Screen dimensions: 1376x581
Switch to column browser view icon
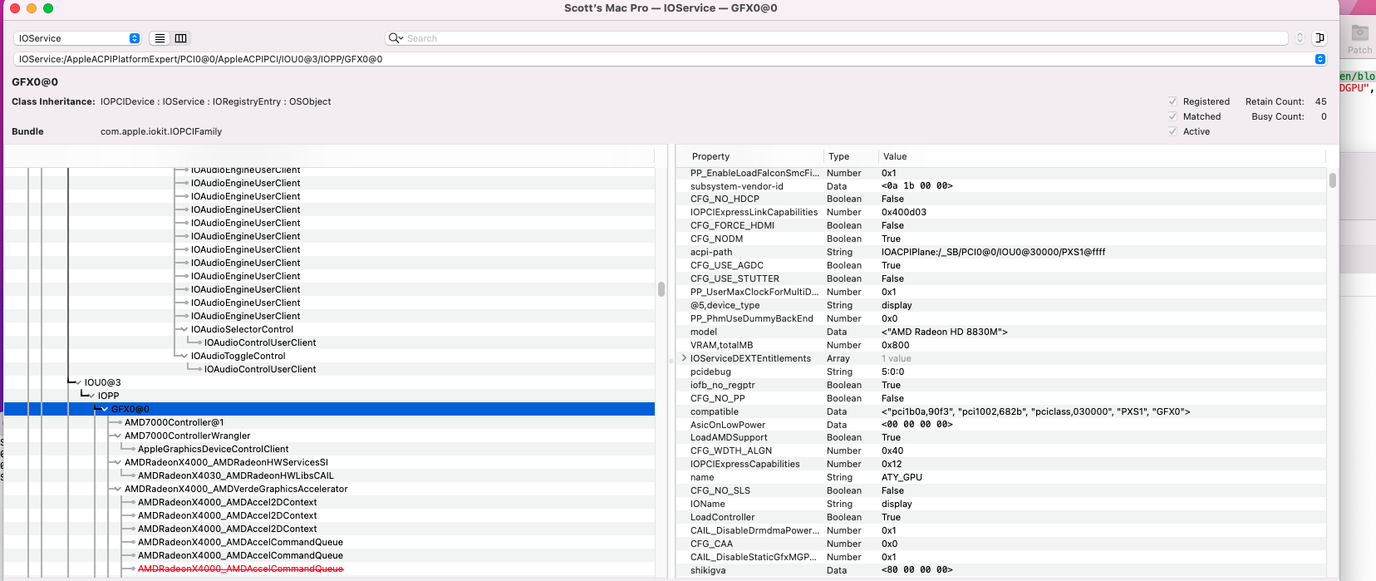[180, 38]
